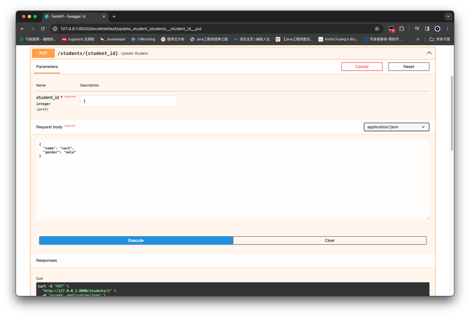Select the FastAPI - Swagger UI tab
This screenshot has height=317, width=470.
pos(75,17)
